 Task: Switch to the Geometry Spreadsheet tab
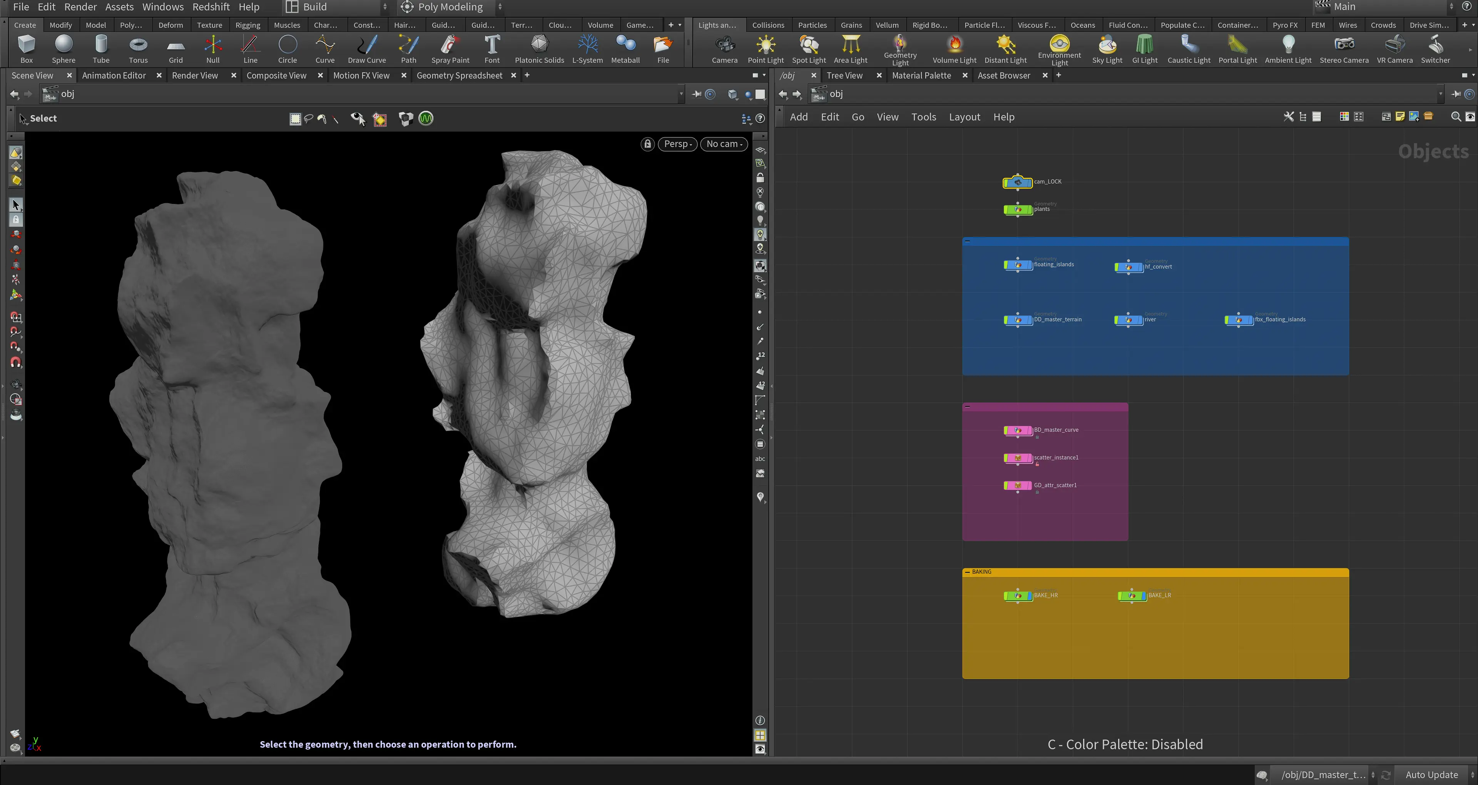click(459, 75)
